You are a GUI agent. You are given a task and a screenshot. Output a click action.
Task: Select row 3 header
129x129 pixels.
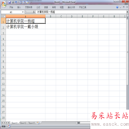(3, 32)
